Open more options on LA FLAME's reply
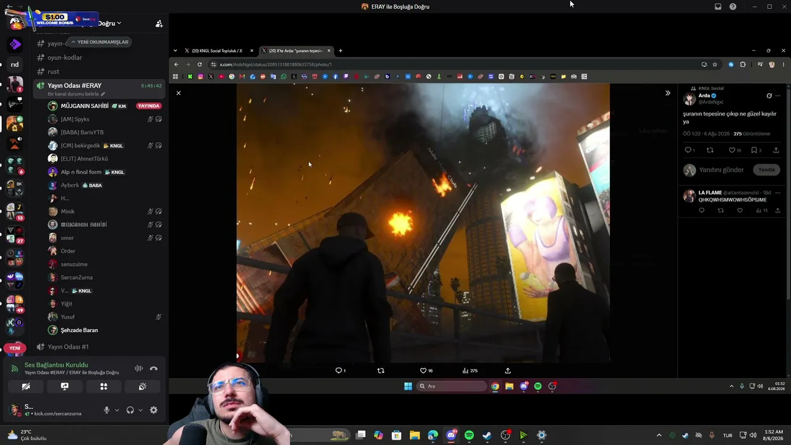This screenshot has height=445, width=791. coord(777,193)
